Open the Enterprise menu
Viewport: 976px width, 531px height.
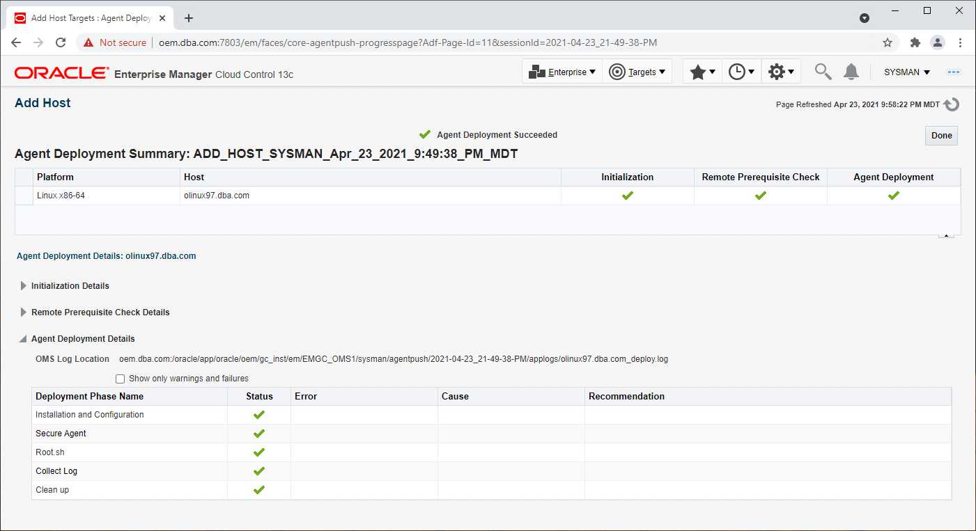coord(562,72)
